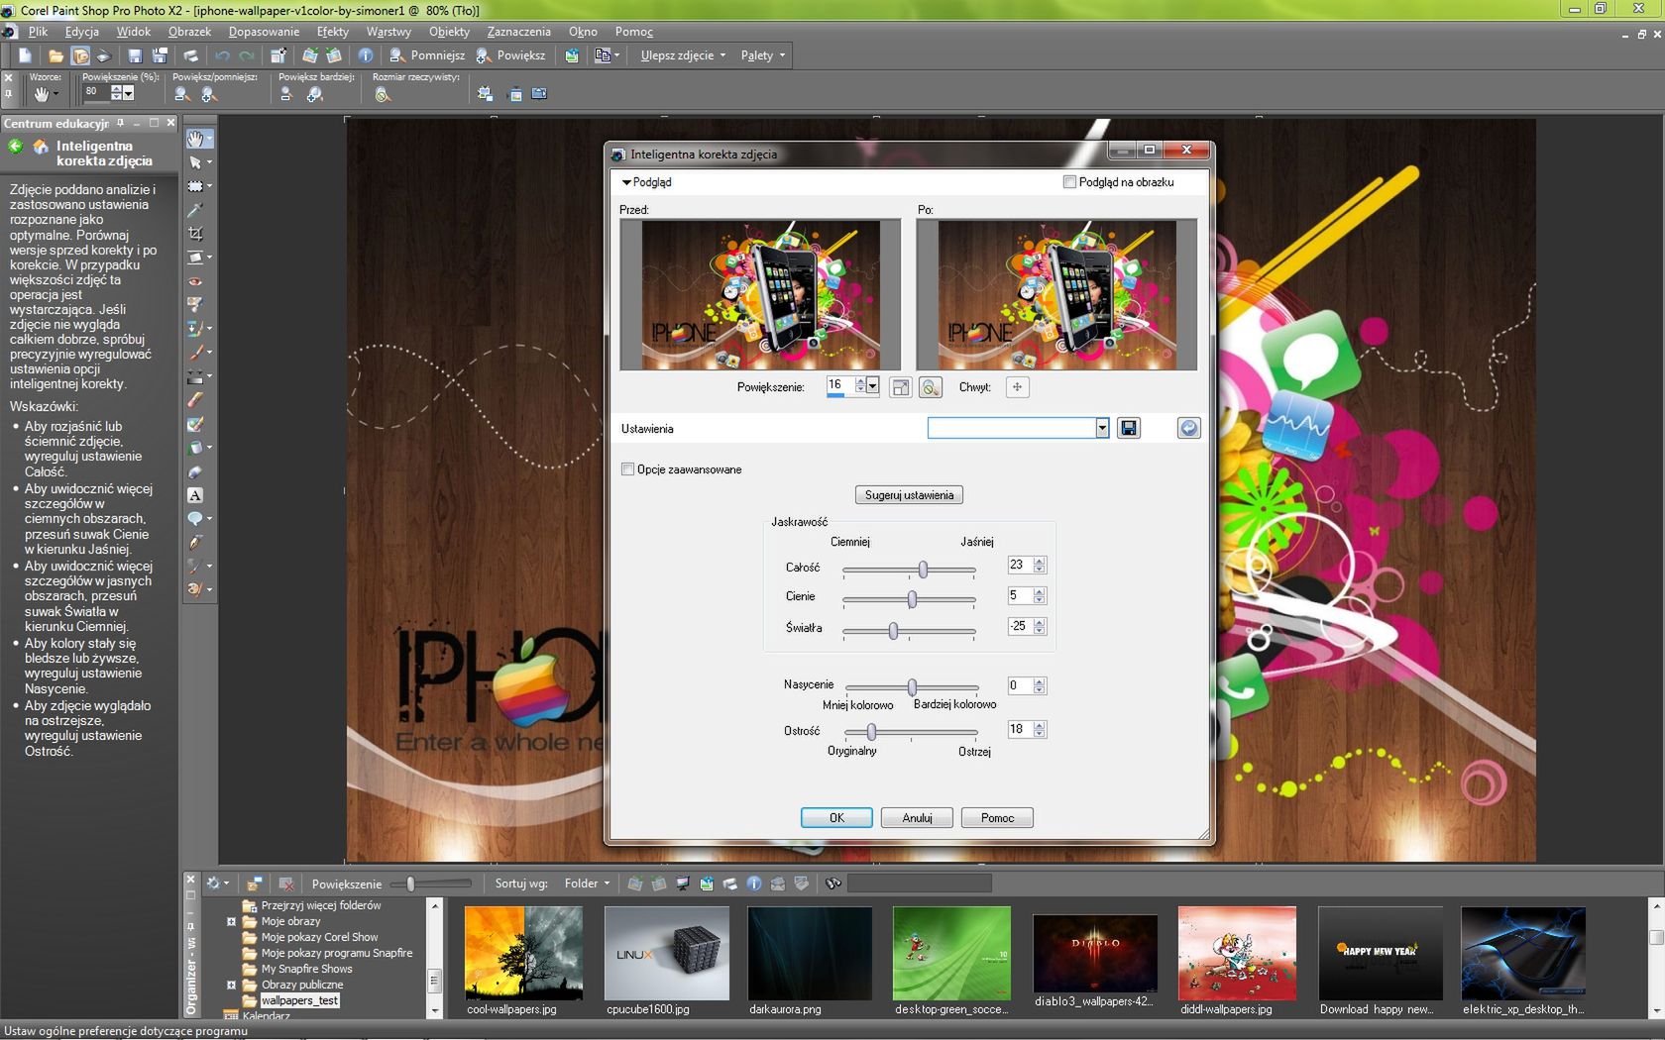Select the Pick arrow tool
The width and height of the screenshot is (1665, 1040).
(x=196, y=162)
